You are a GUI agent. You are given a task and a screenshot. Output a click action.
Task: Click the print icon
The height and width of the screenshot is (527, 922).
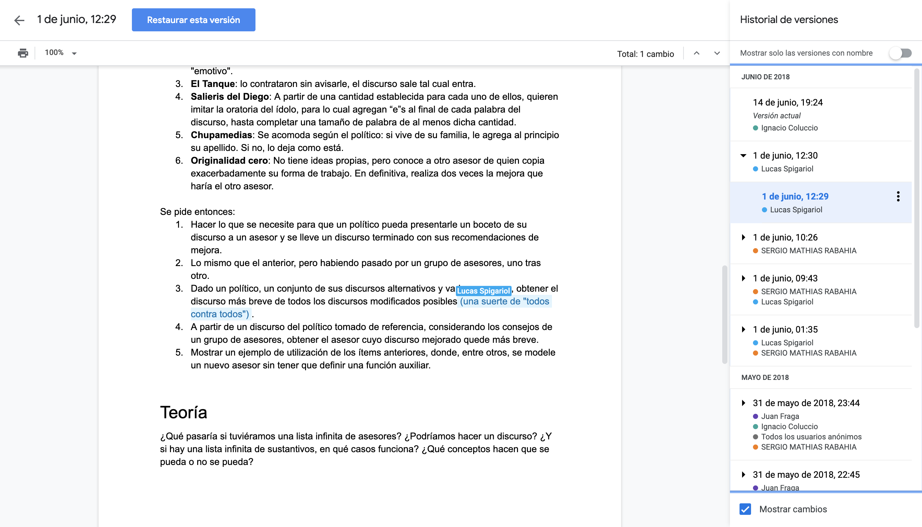[x=23, y=53]
